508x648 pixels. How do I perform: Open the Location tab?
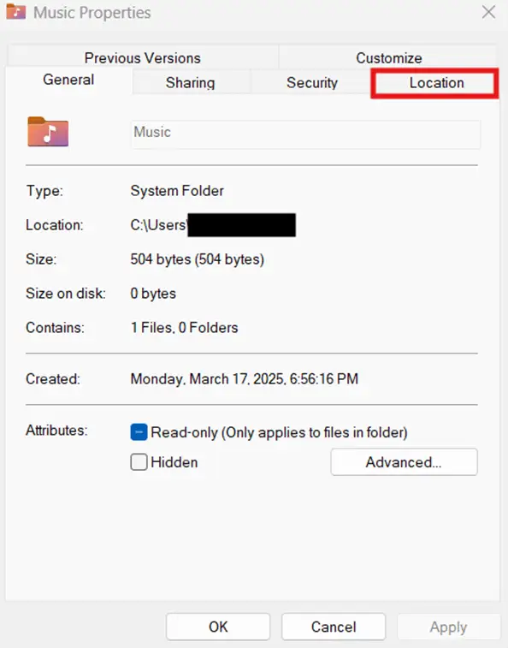[434, 83]
